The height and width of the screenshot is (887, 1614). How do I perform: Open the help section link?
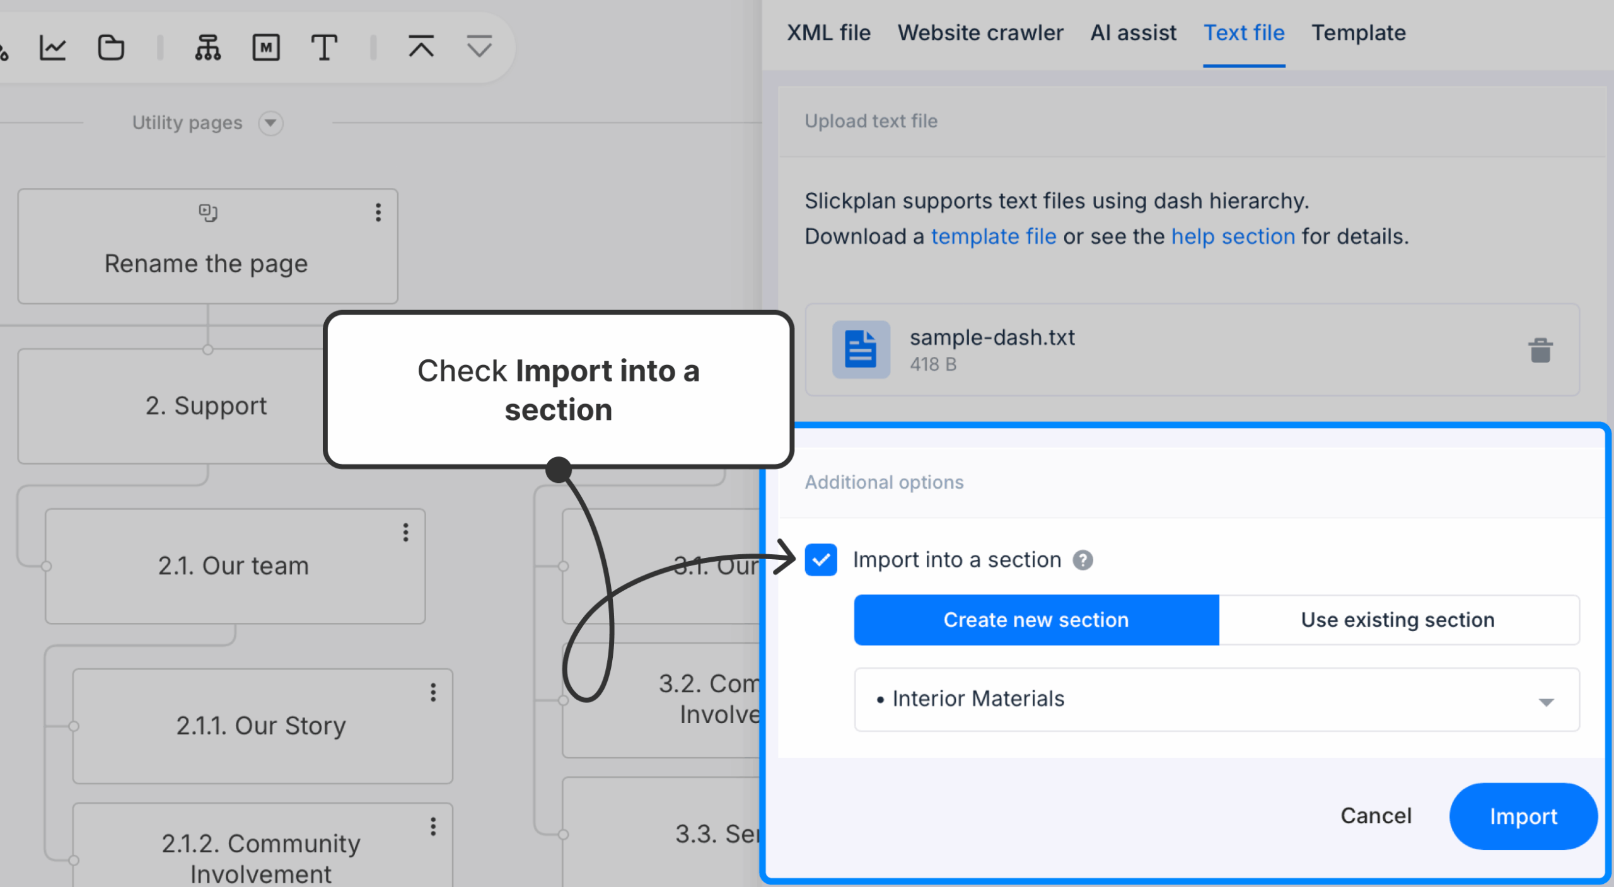(1233, 236)
